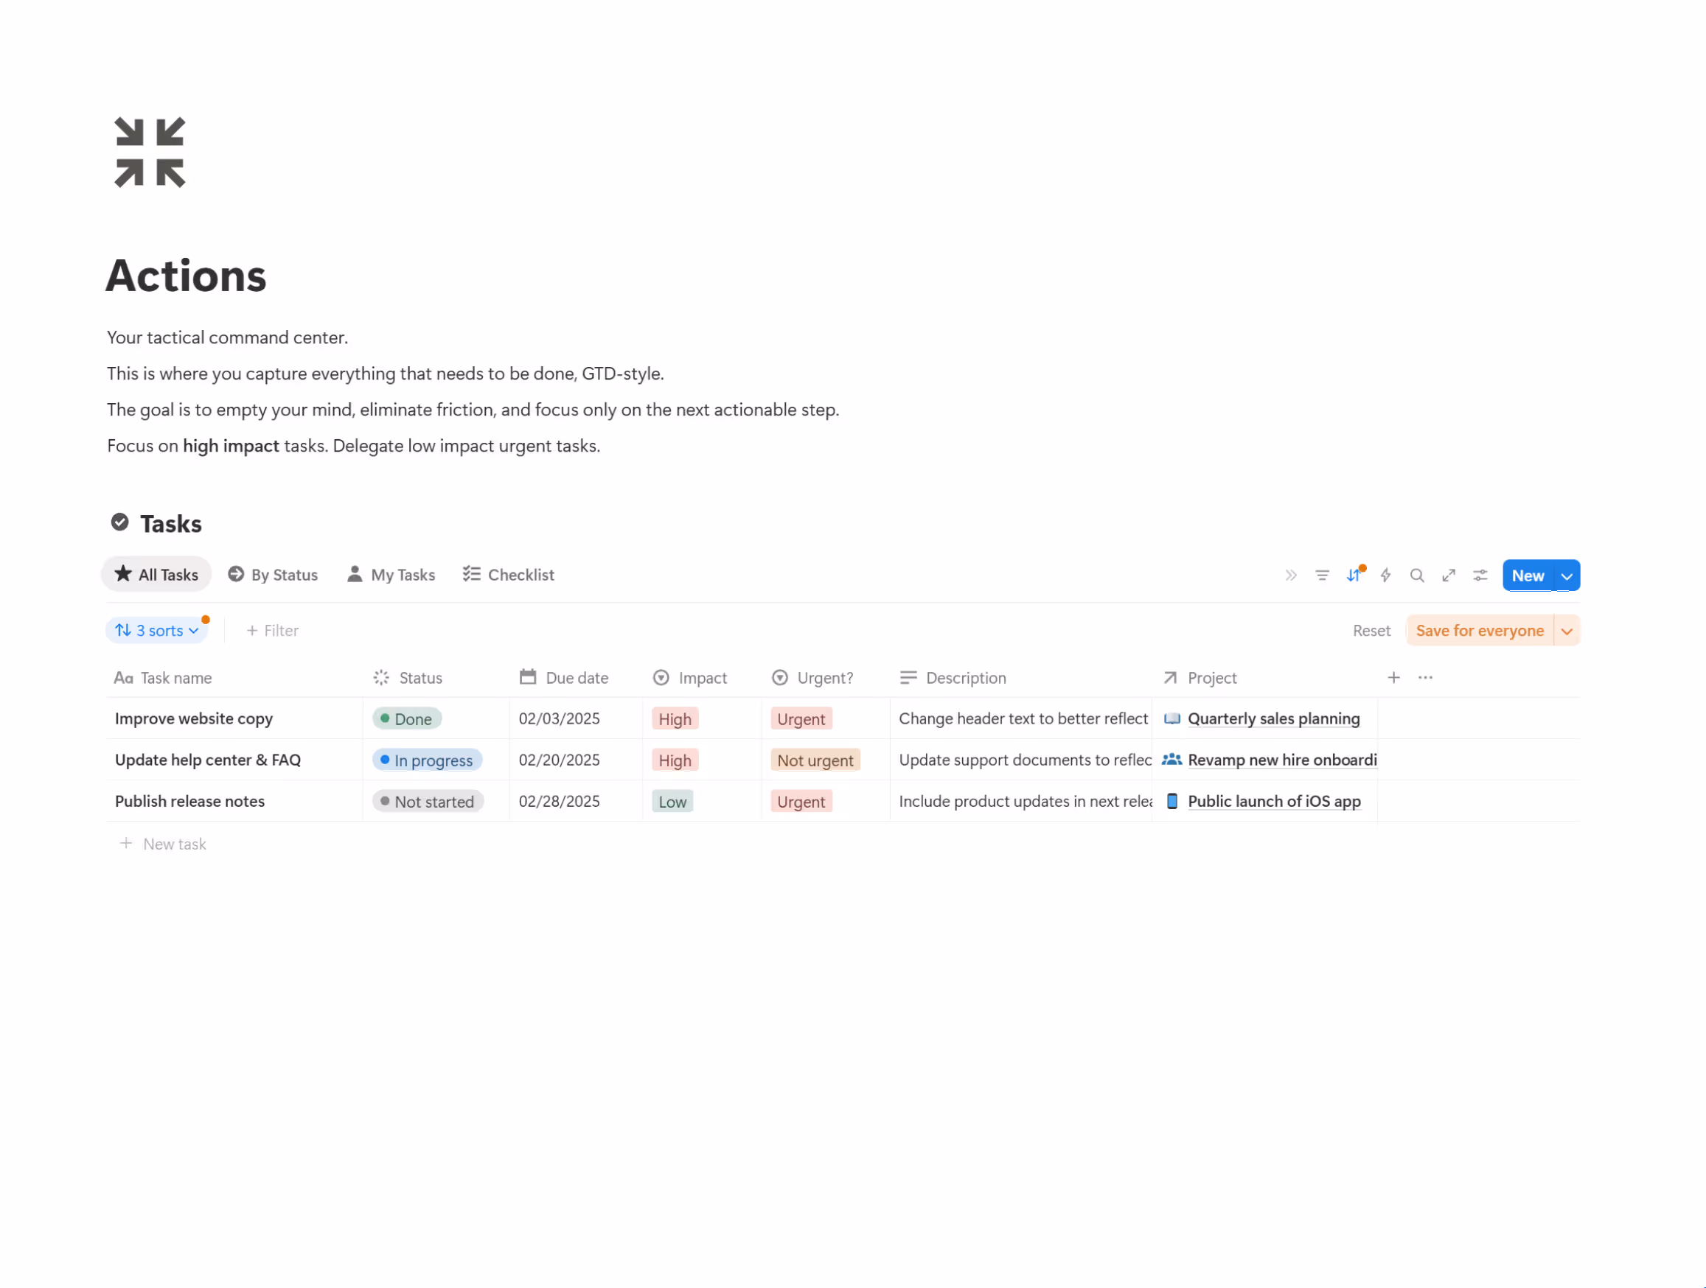This screenshot has width=1706, height=1288.
Task: Click the double-chevron to reveal hidden views
Action: (1290, 575)
